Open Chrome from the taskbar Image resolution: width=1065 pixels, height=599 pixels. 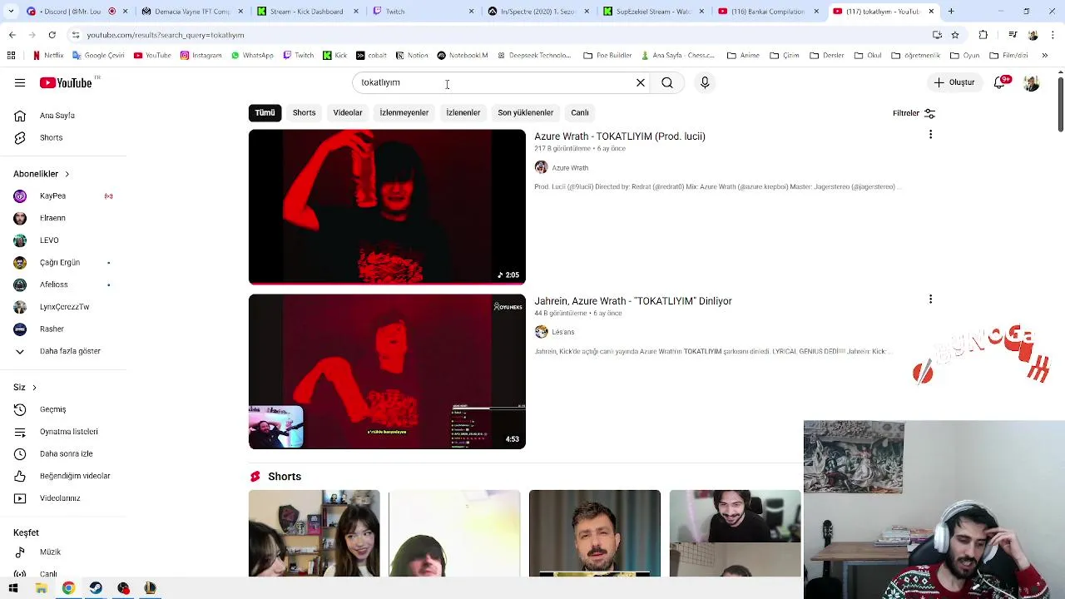(68, 588)
